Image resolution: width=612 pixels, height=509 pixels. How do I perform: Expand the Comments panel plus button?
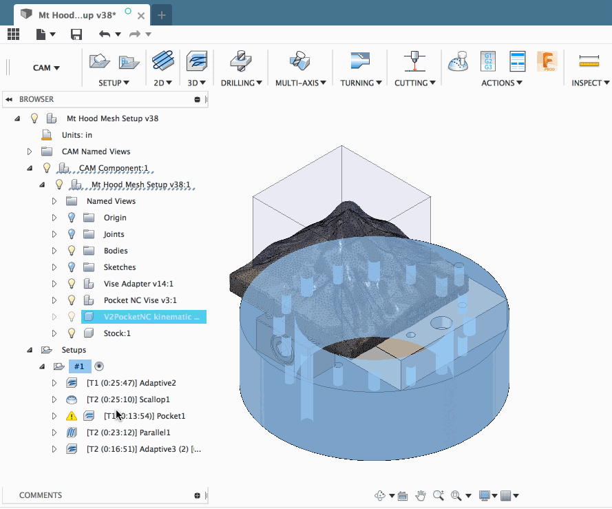pos(197,495)
